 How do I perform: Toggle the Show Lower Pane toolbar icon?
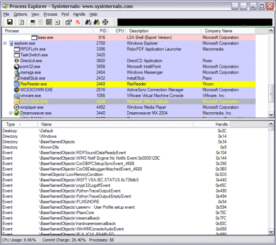[x=49, y=22]
